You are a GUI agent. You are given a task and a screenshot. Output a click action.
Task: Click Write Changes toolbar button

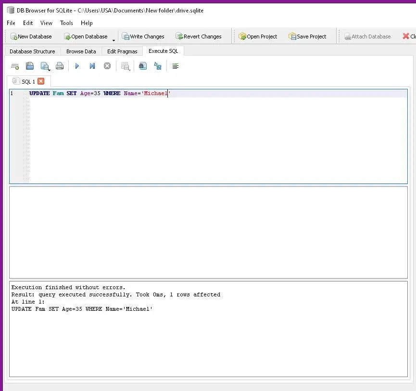tap(143, 37)
